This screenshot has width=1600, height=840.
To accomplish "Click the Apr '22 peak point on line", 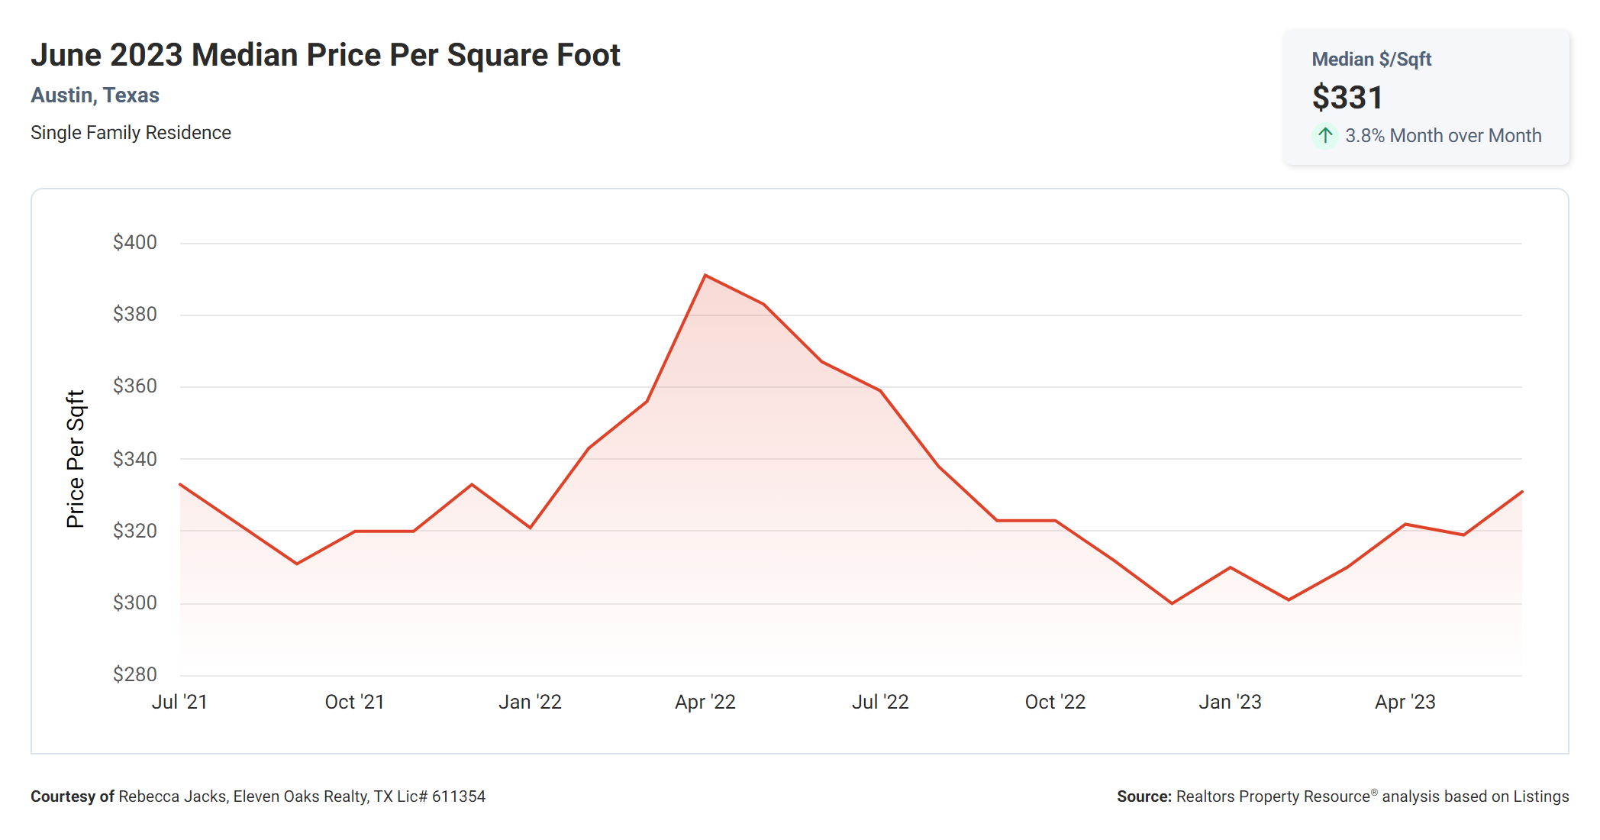I will coord(705,275).
